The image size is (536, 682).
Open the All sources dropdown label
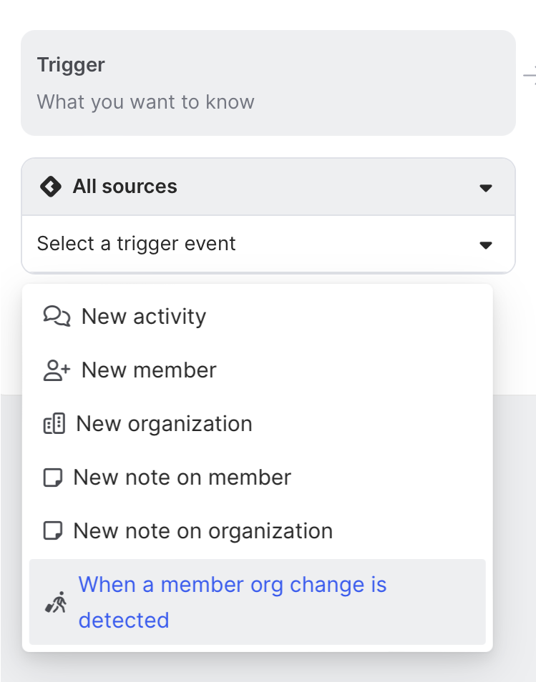(125, 187)
